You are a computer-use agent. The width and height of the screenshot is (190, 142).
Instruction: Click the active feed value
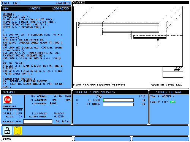[59, 116]
